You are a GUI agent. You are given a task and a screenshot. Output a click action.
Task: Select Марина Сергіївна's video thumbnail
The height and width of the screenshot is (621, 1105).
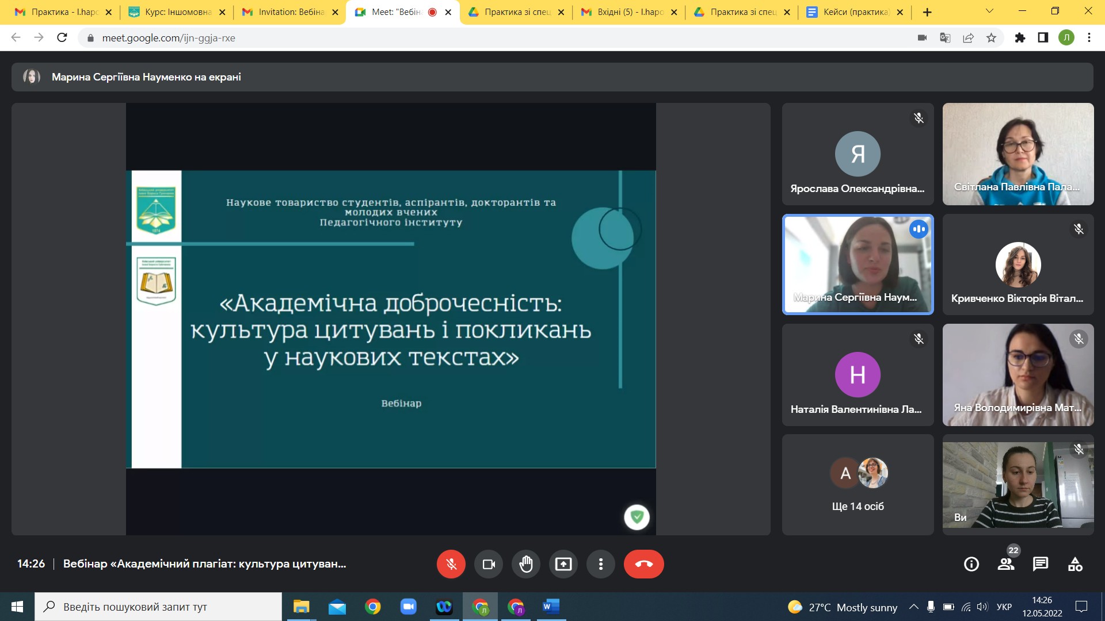tap(858, 264)
